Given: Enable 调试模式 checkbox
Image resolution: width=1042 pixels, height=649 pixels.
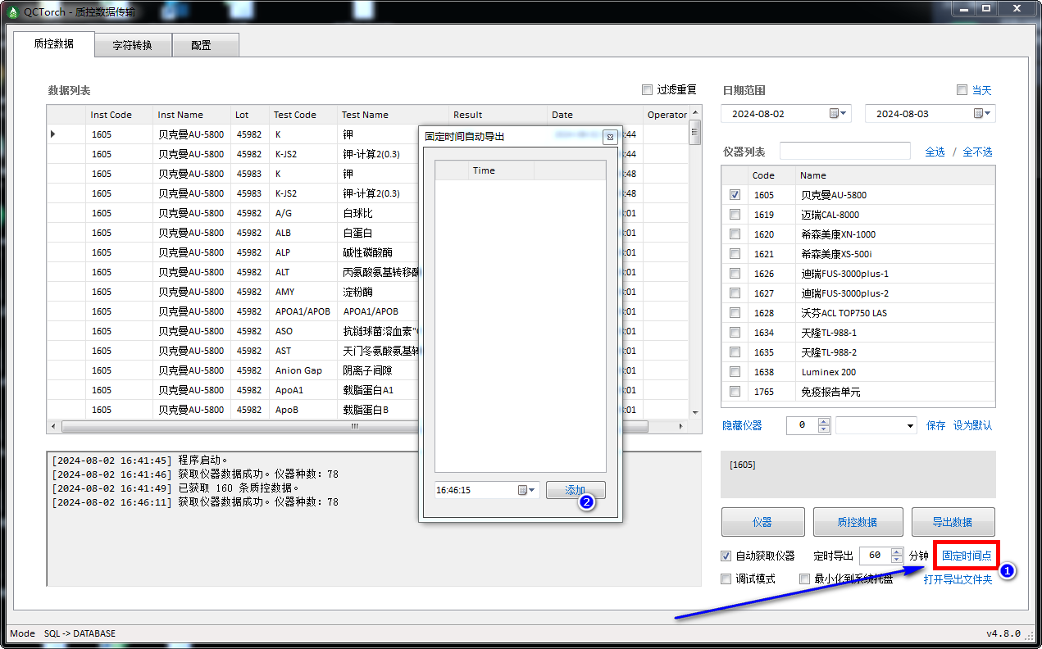Looking at the screenshot, I should [x=726, y=579].
